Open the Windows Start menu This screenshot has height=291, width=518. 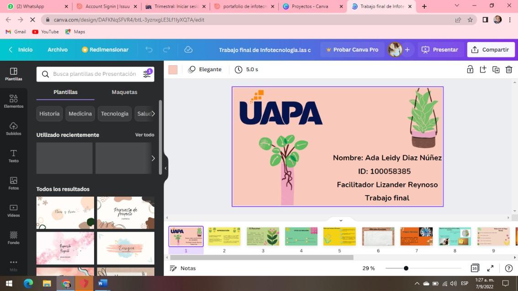[x=9, y=283]
